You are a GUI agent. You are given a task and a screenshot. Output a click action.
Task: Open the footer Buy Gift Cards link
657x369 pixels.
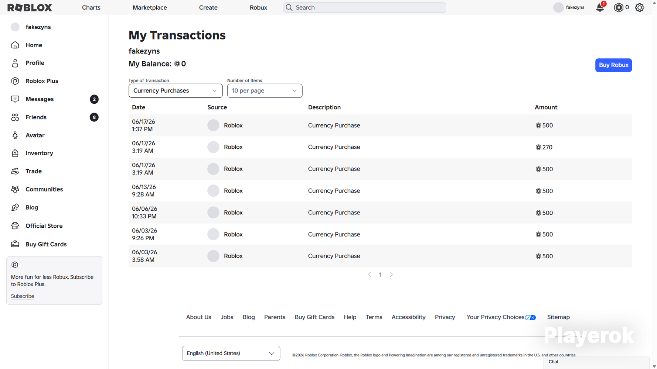[x=314, y=317]
